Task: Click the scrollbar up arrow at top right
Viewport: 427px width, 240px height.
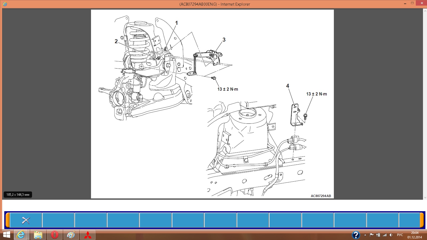Action: tap(425, 11)
